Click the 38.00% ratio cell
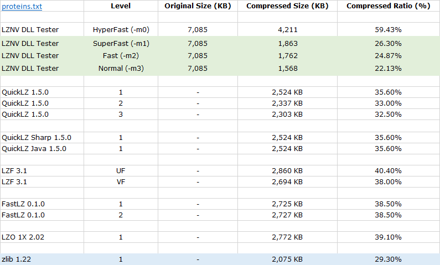This screenshot has width=440, height=265. (389, 181)
